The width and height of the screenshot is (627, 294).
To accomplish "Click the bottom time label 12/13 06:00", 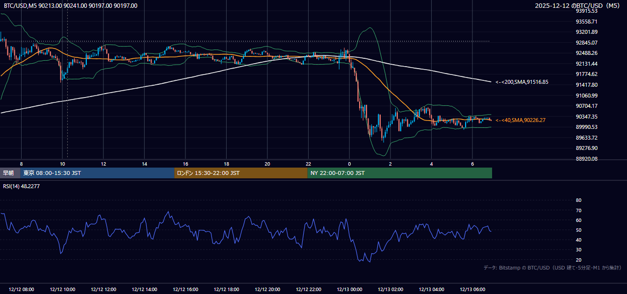I will [x=472, y=290].
